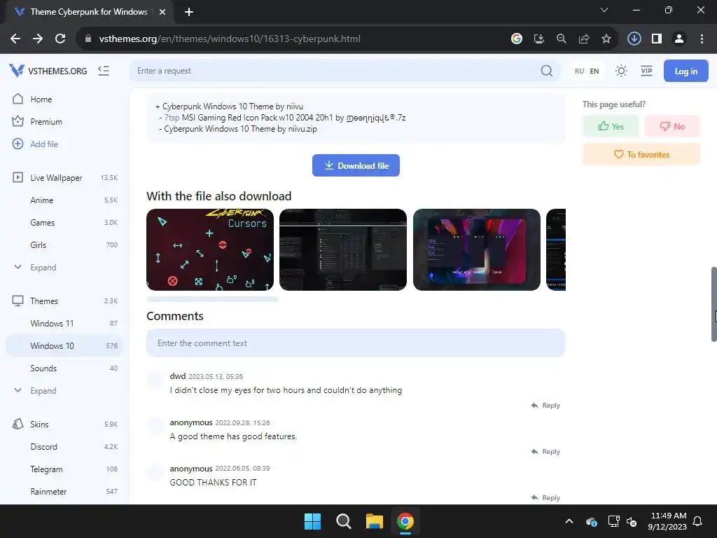This screenshot has width=717, height=538.
Task: Select Windows 10 themes
Action: tap(64, 346)
